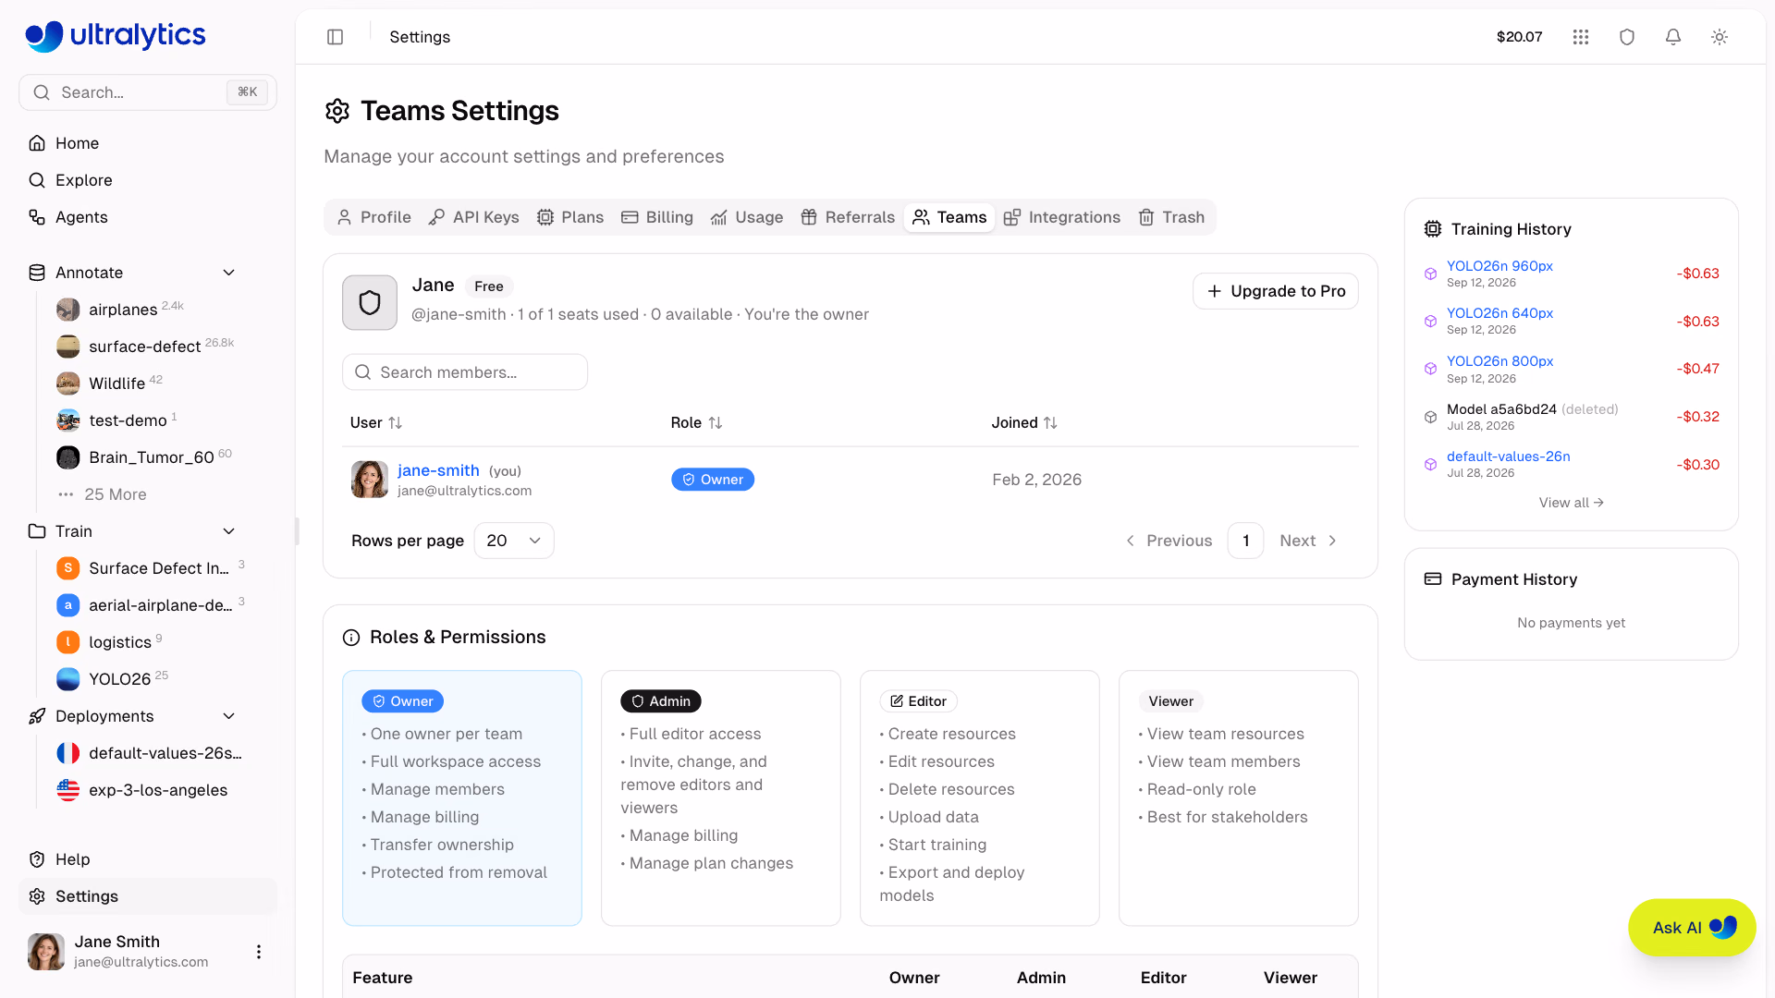Image resolution: width=1775 pixels, height=998 pixels.
Task: Open Jane Smith account menu dots
Action: [x=259, y=952]
